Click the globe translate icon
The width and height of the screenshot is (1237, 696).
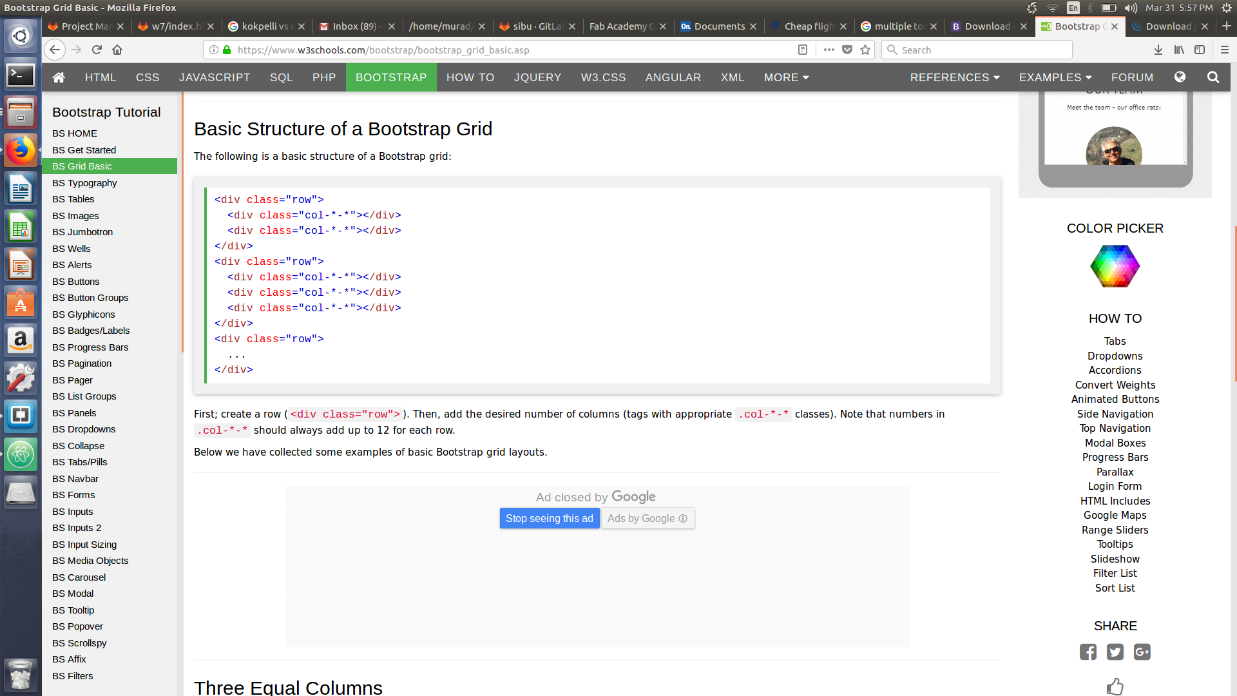[1180, 77]
